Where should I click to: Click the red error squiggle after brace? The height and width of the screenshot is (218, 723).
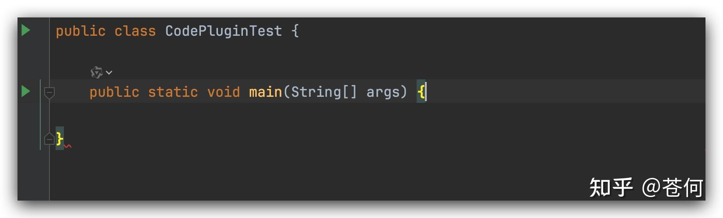pos(67,146)
